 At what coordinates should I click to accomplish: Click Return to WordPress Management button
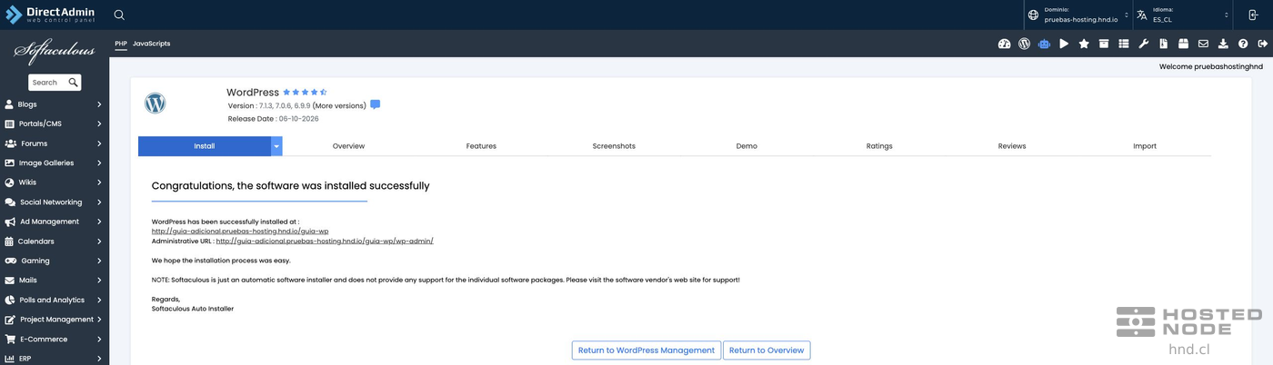[x=647, y=350]
